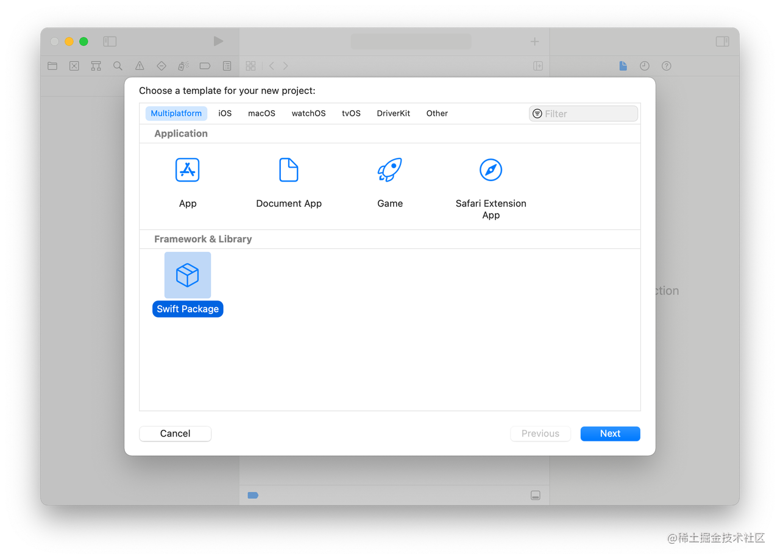Switch to the iOS tab

click(x=225, y=113)
